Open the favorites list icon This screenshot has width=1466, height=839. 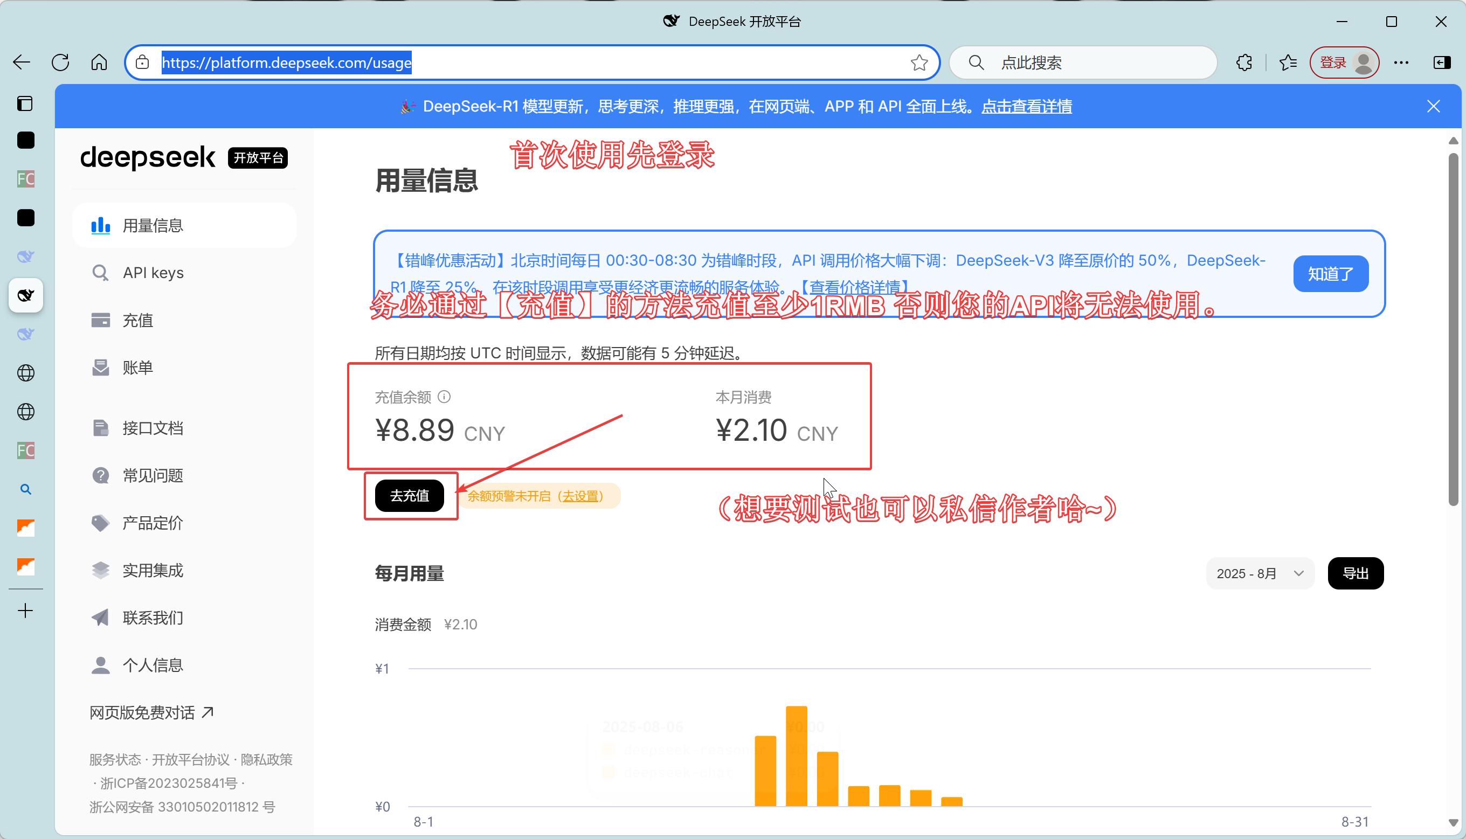click(x=1288, y=62)
